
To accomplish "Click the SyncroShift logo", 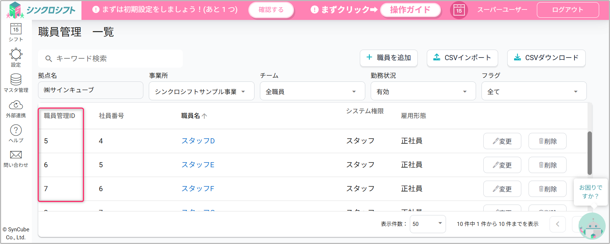I will click(41, 10).
